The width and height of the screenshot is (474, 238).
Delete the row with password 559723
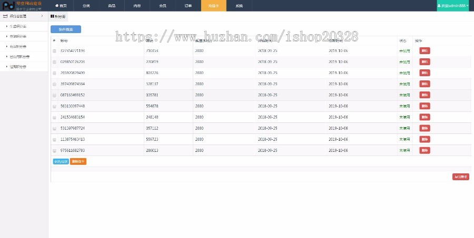click(x=424, y=139)
